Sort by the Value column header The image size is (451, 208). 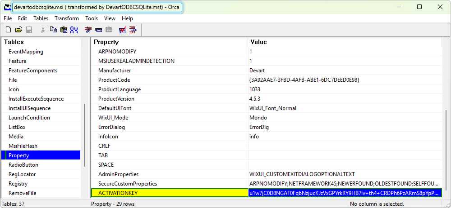pos(345,42)
